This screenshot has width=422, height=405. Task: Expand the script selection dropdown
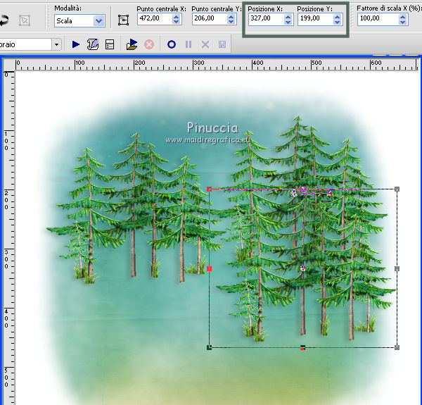(56, 44)
